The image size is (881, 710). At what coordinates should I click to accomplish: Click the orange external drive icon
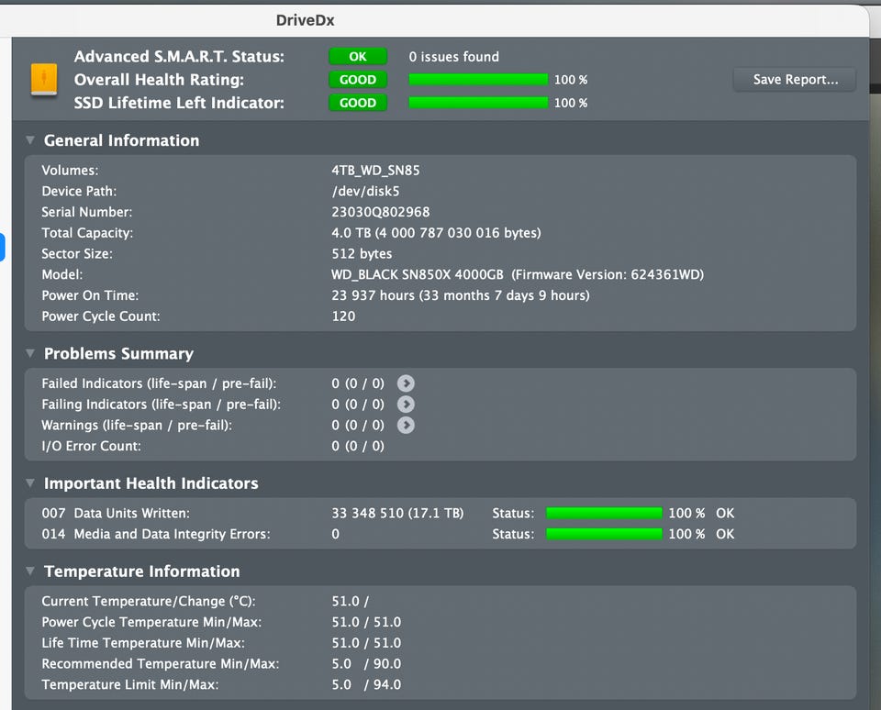[44, 79]
